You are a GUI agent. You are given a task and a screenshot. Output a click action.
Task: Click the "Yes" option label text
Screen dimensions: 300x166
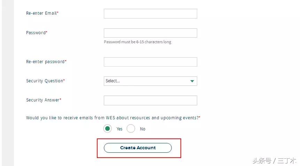tap(120, 129)
